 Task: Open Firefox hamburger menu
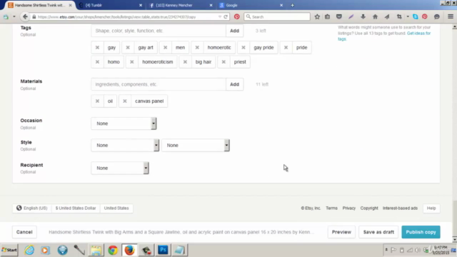[x=451, y=17]
